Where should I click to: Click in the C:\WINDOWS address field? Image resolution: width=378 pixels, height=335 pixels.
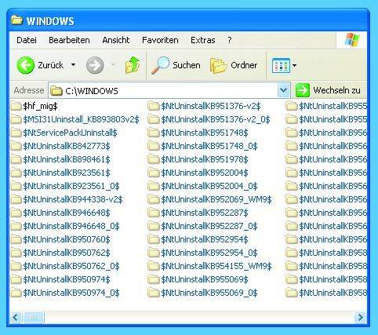pyautogui.click(x=163, y=91)
